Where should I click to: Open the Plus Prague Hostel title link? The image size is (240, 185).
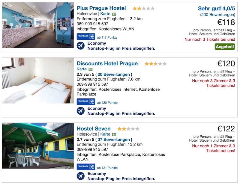pos(101,8)
